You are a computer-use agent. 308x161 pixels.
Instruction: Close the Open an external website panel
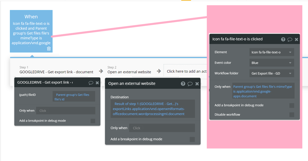pyautogui.click(x=197, y=84)
